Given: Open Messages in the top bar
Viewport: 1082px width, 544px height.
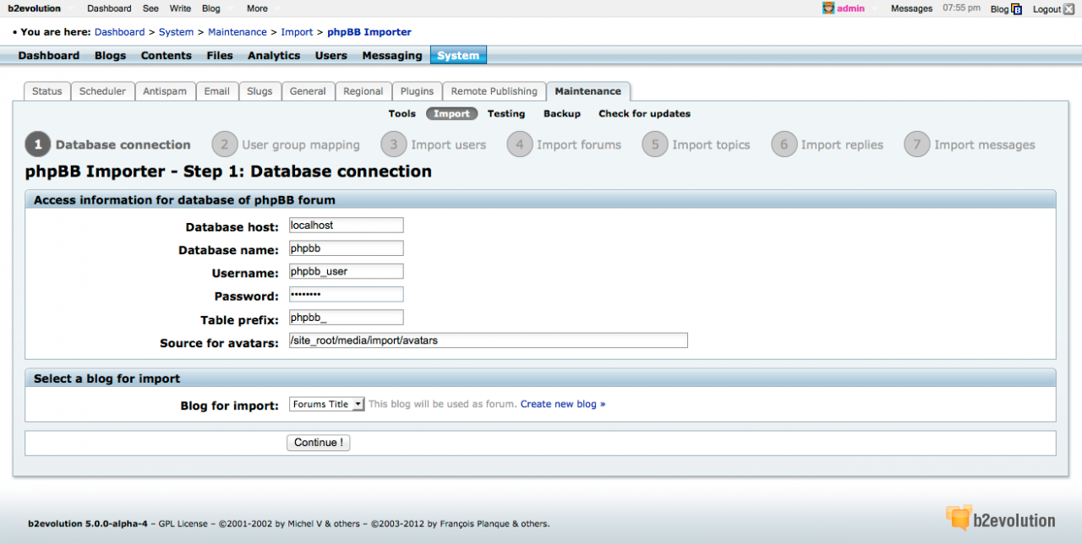Looking at the screenshot, I should [x=911, y=8].
